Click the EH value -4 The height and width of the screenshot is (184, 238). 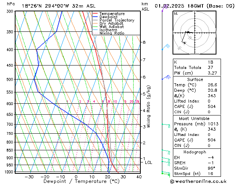click(x=211, y=157)
